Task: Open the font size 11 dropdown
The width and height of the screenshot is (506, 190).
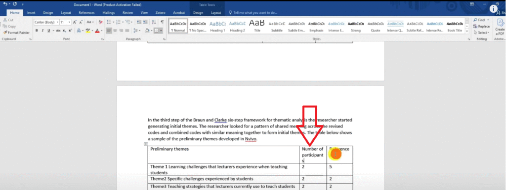Action: click(70, 22)
